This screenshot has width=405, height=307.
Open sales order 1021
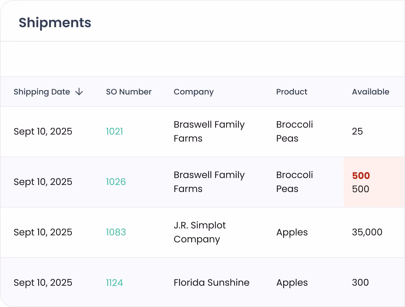[x=115, y=131]
